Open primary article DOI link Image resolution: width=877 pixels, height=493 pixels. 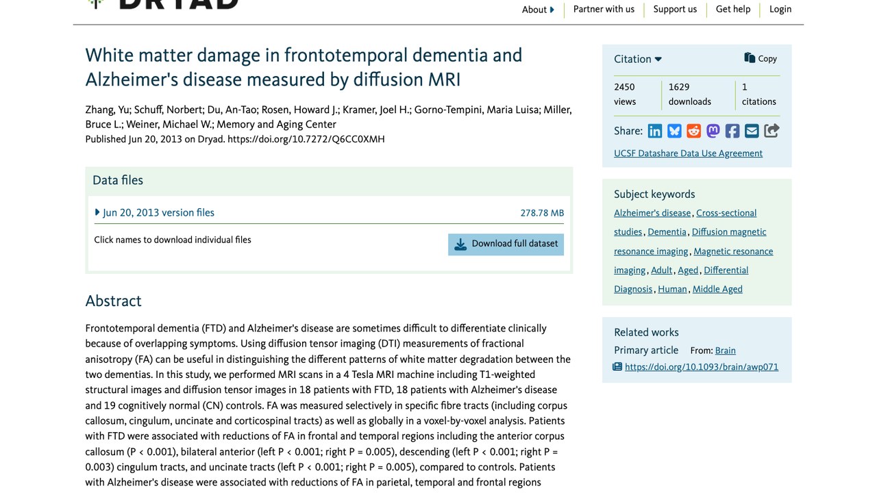click(x=702, y=367)
